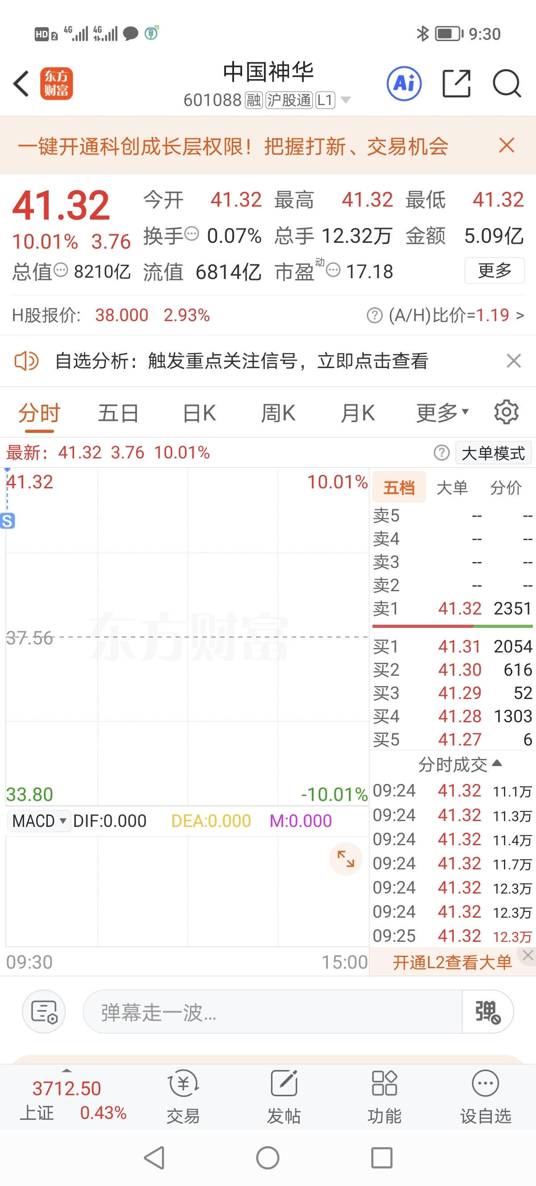Viewport: 536px width, 1186px height.
Task: Tap the 最新 41.32 3.76 summary line
Action: pos(108,453)
